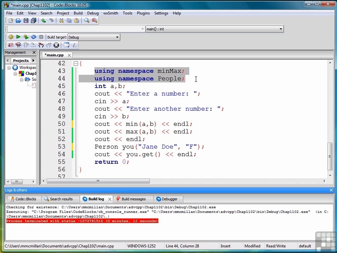Click the editor vertical scrollbar thumb
337x253 pixels.
coord(330,156)
